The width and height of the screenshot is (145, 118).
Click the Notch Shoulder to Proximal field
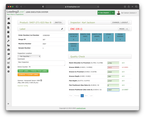113,63
